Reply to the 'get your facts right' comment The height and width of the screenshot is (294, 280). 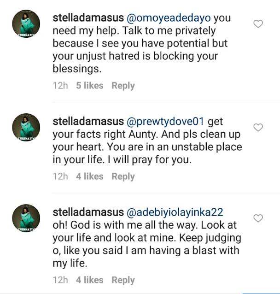123,176
